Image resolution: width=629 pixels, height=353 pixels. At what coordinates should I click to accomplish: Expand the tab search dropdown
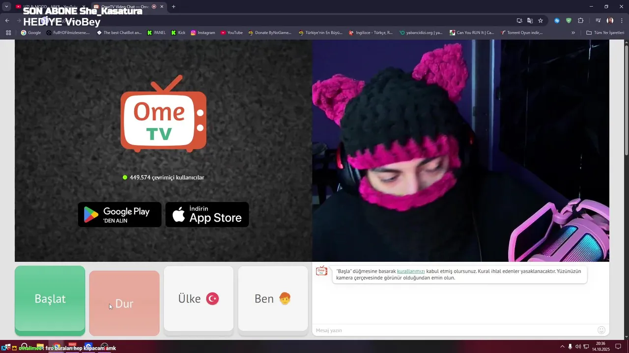tap(6, 6)
